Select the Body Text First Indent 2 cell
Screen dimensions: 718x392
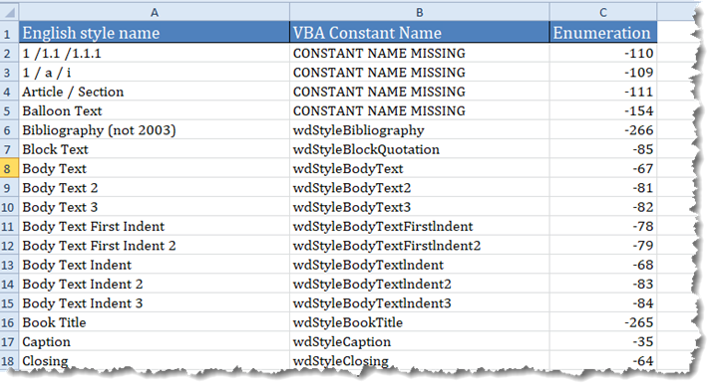(155, 246)
